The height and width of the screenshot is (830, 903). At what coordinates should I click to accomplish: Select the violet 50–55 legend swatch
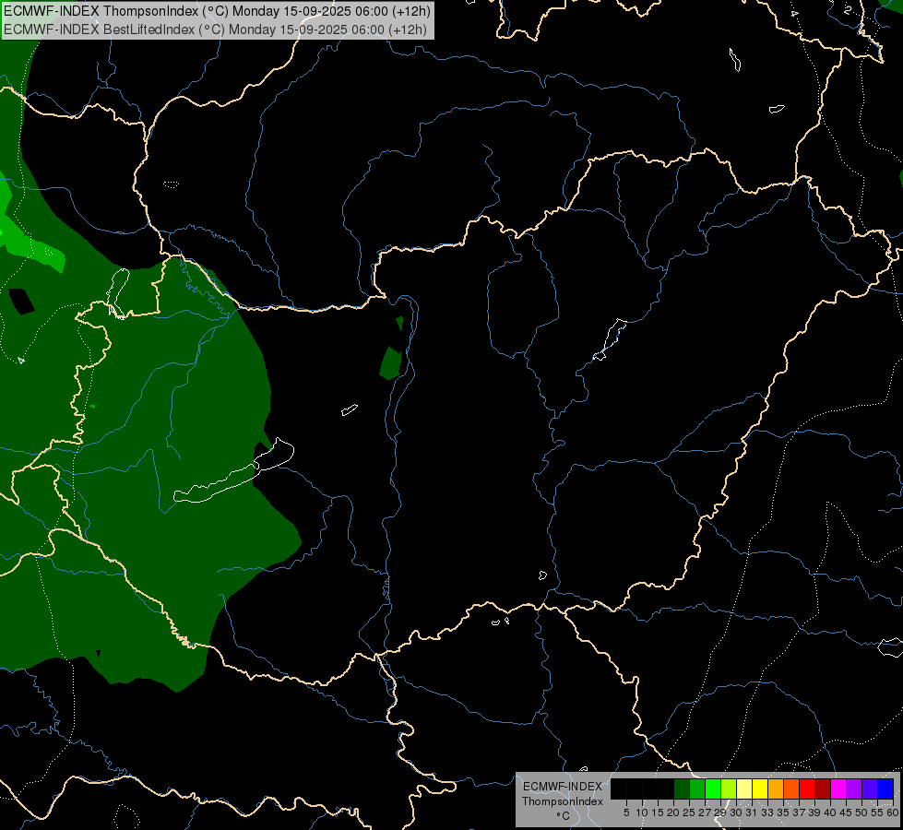click(870, 789)
